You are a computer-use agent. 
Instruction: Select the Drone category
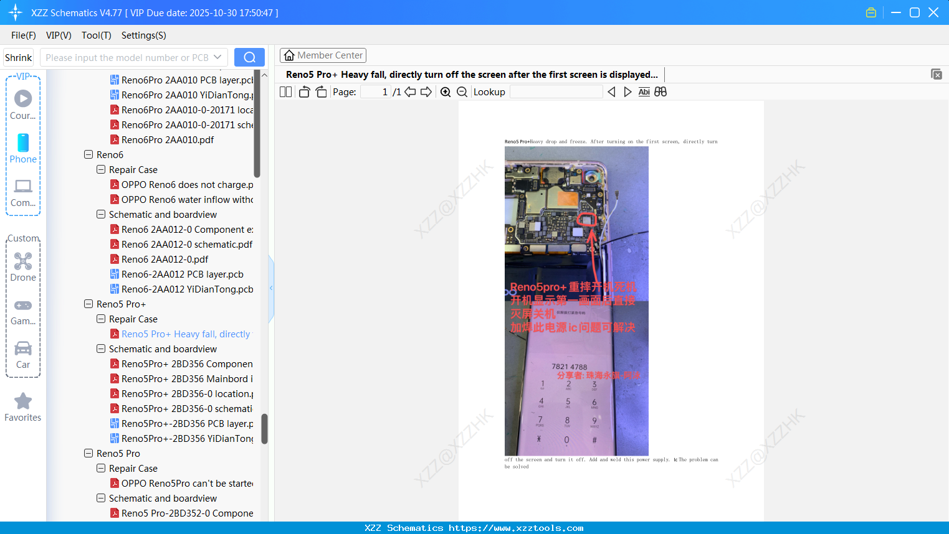click(x=23, y=267)
